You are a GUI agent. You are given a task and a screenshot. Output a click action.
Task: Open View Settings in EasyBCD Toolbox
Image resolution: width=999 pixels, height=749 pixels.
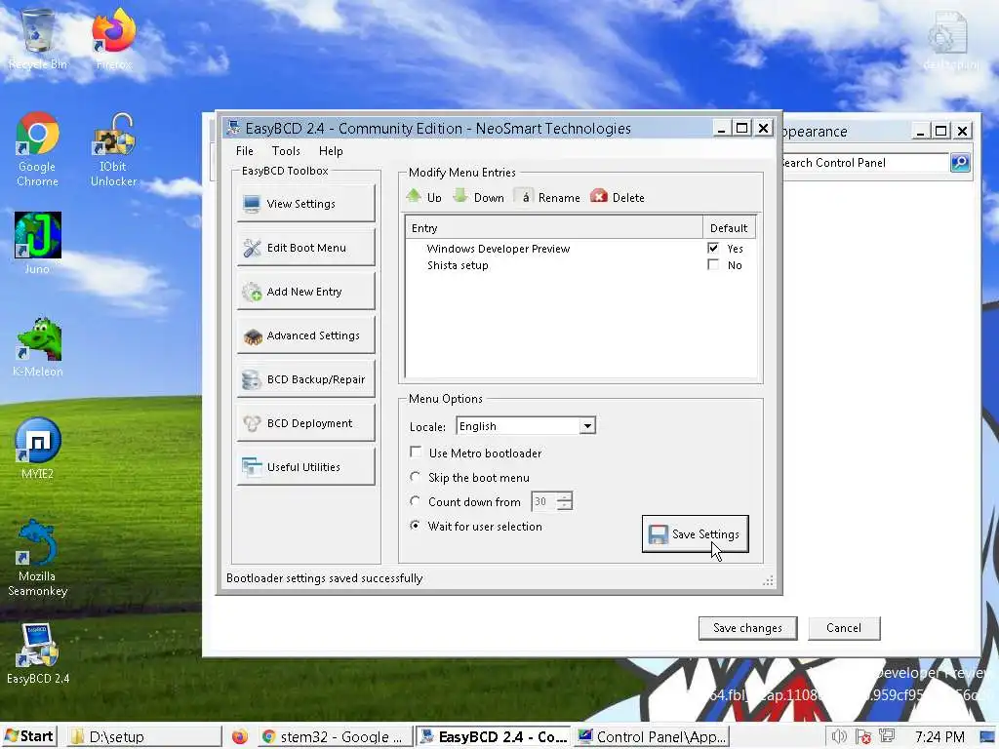tap(305, 204)
